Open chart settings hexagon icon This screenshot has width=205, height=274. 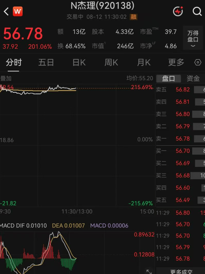coord(198,62)
